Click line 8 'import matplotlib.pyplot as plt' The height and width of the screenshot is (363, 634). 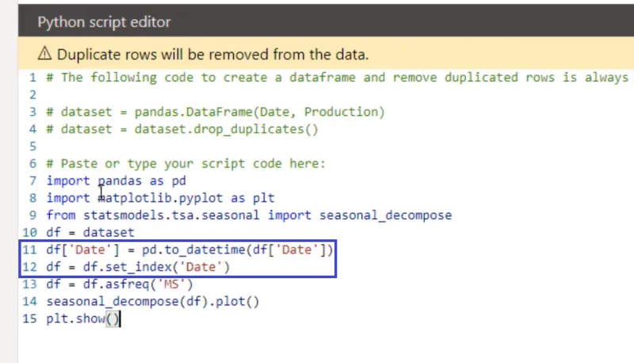point(161,197)
